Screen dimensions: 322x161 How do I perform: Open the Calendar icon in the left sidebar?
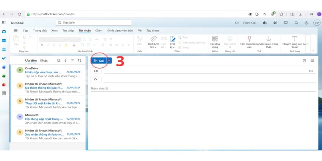point(4,41)
